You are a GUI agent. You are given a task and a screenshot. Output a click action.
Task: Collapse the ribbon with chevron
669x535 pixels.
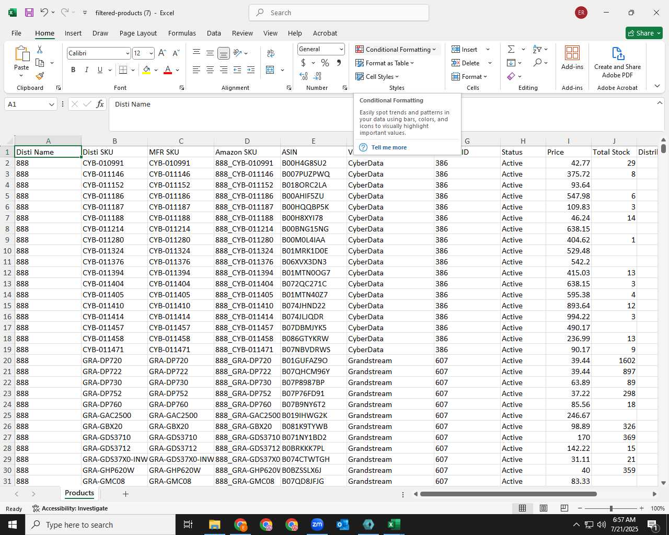657,86
